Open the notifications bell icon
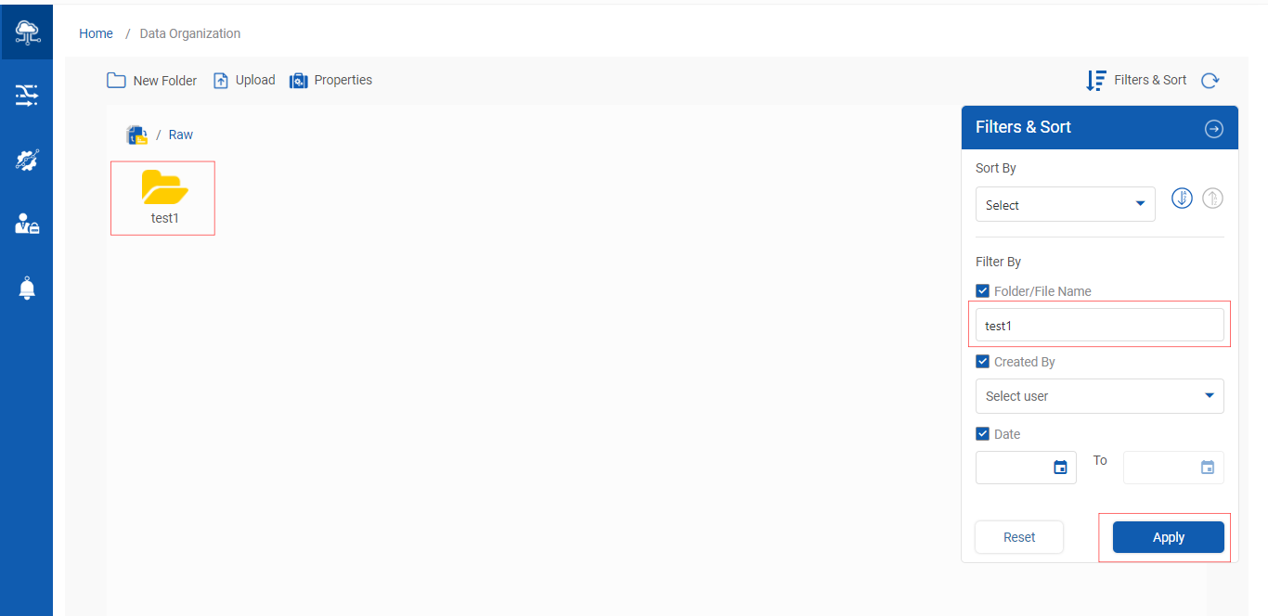This screenshot has width=1268, height=616. [x=27, y=289]
